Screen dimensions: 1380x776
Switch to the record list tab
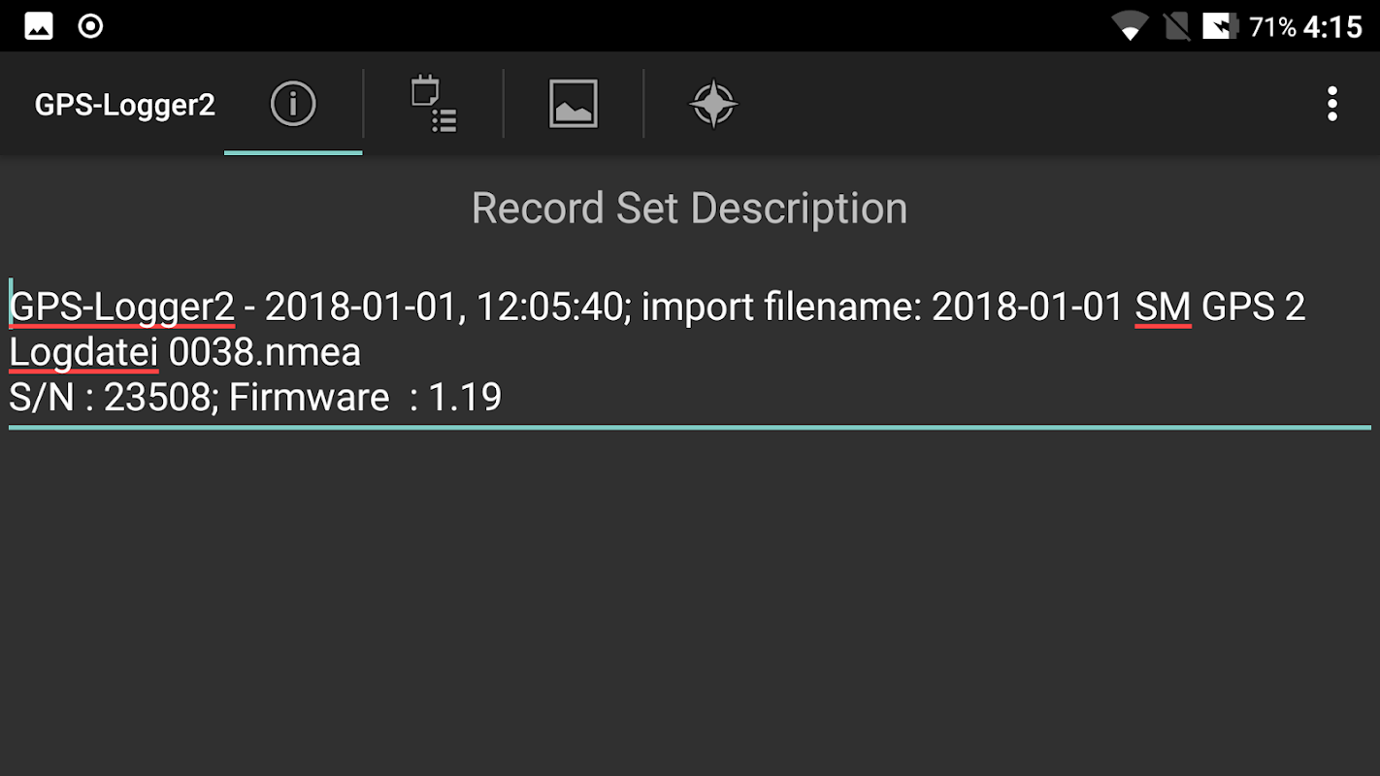pos(434,105)
